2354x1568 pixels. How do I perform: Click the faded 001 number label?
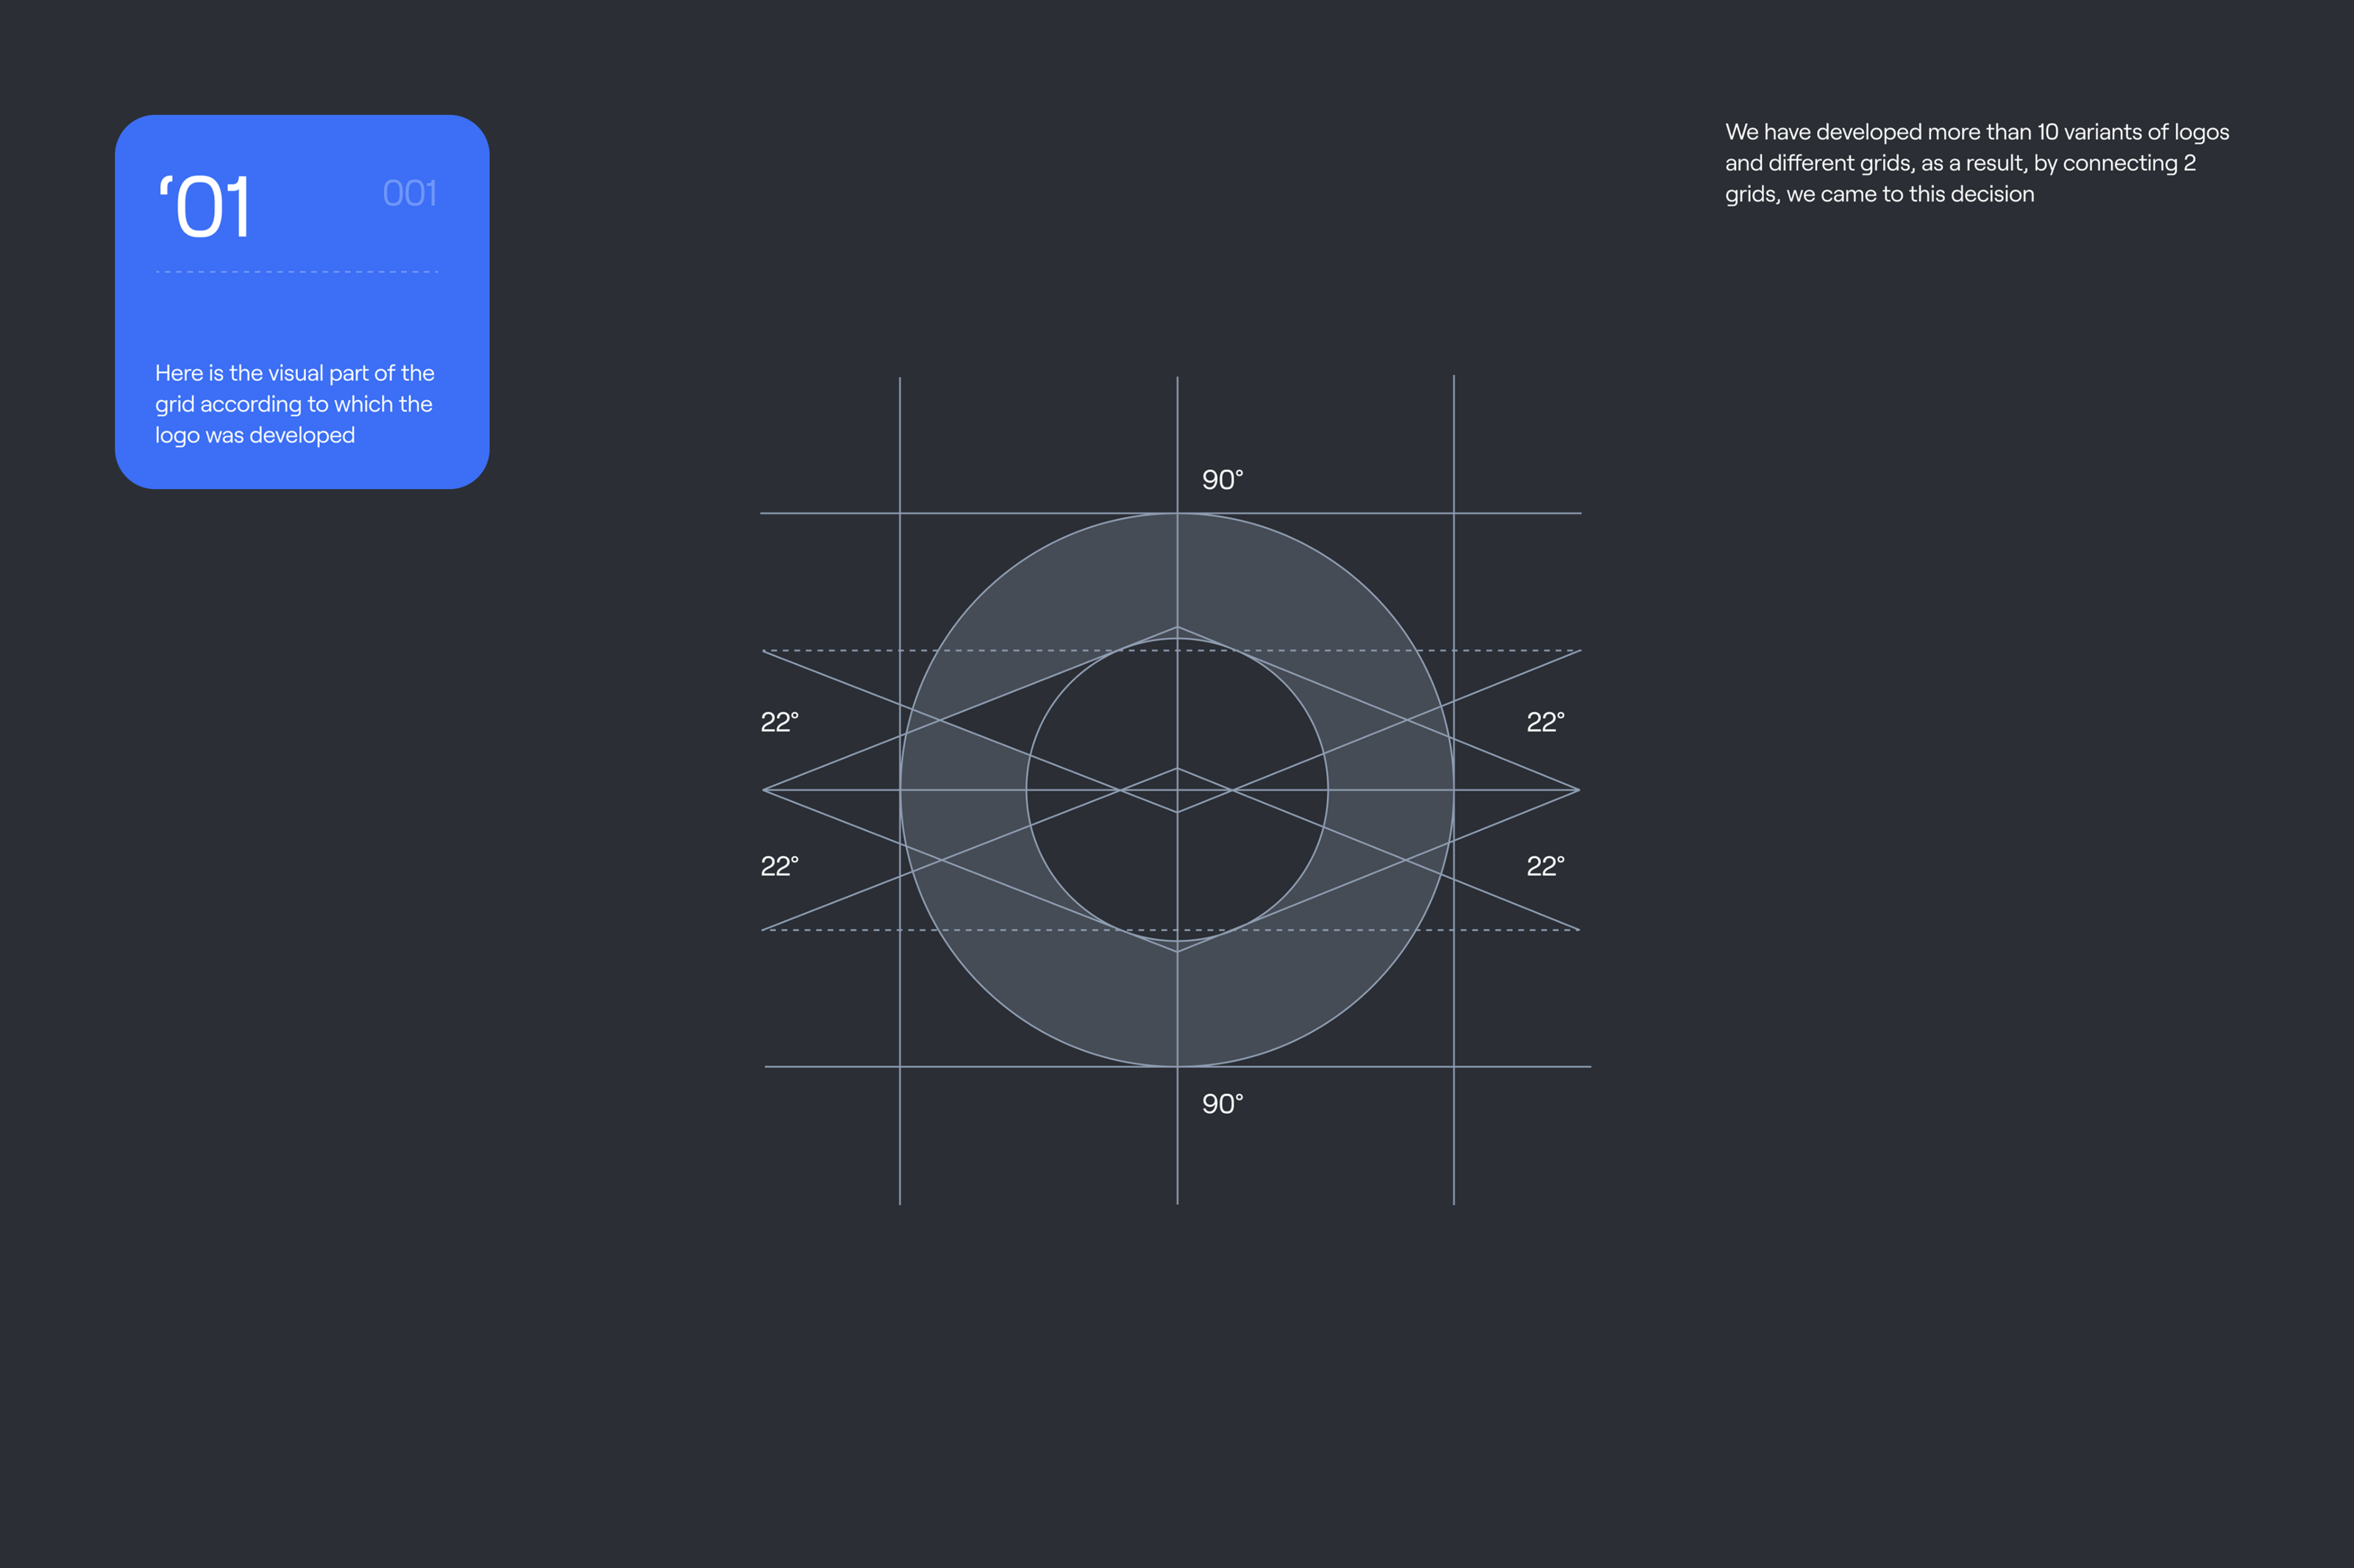409,193
